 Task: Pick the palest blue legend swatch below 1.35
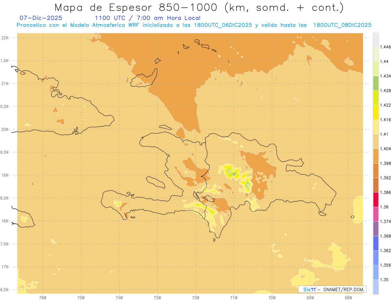click(376, 287)
